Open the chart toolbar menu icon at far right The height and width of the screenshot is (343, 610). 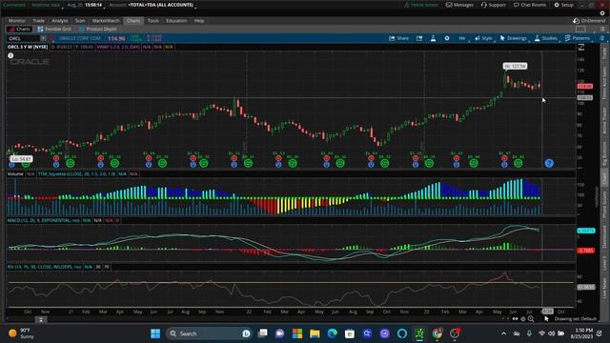pyautogui.click(x=601, y=38)
